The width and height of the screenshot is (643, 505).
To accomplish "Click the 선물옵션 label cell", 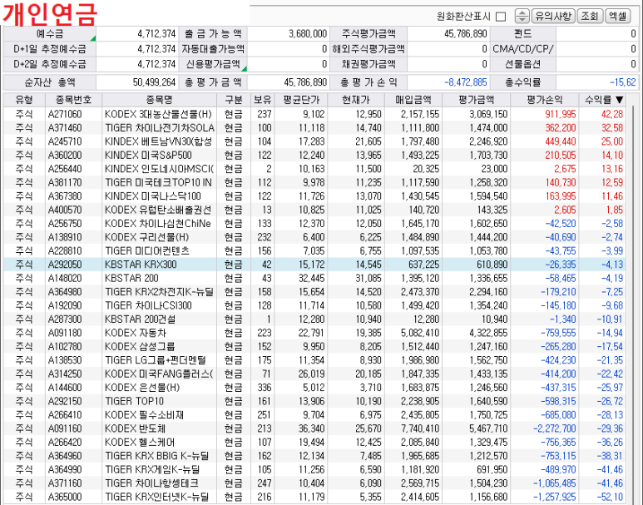I will tap(523, 64).
